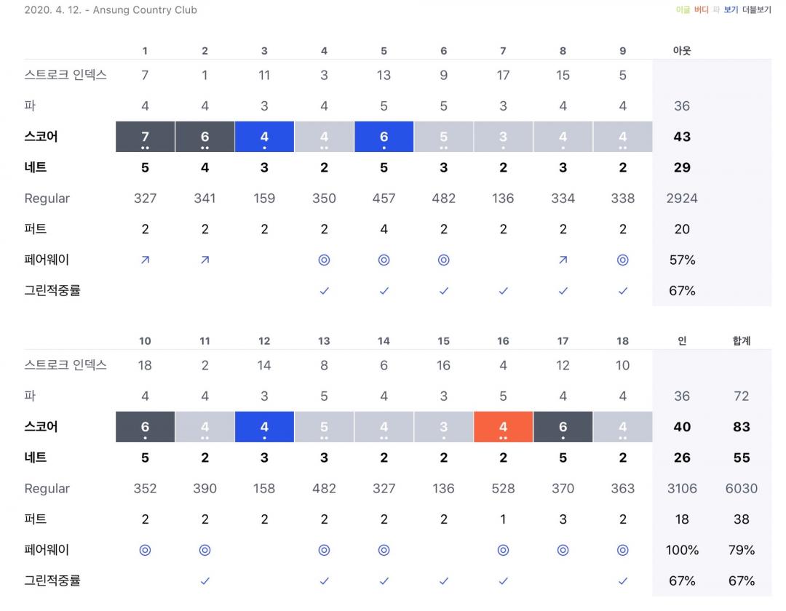The height and width of the screenshot is (611, 786).
Task: Click the dark double-bogey score on hole 17
Action: [x=563, y=427]
